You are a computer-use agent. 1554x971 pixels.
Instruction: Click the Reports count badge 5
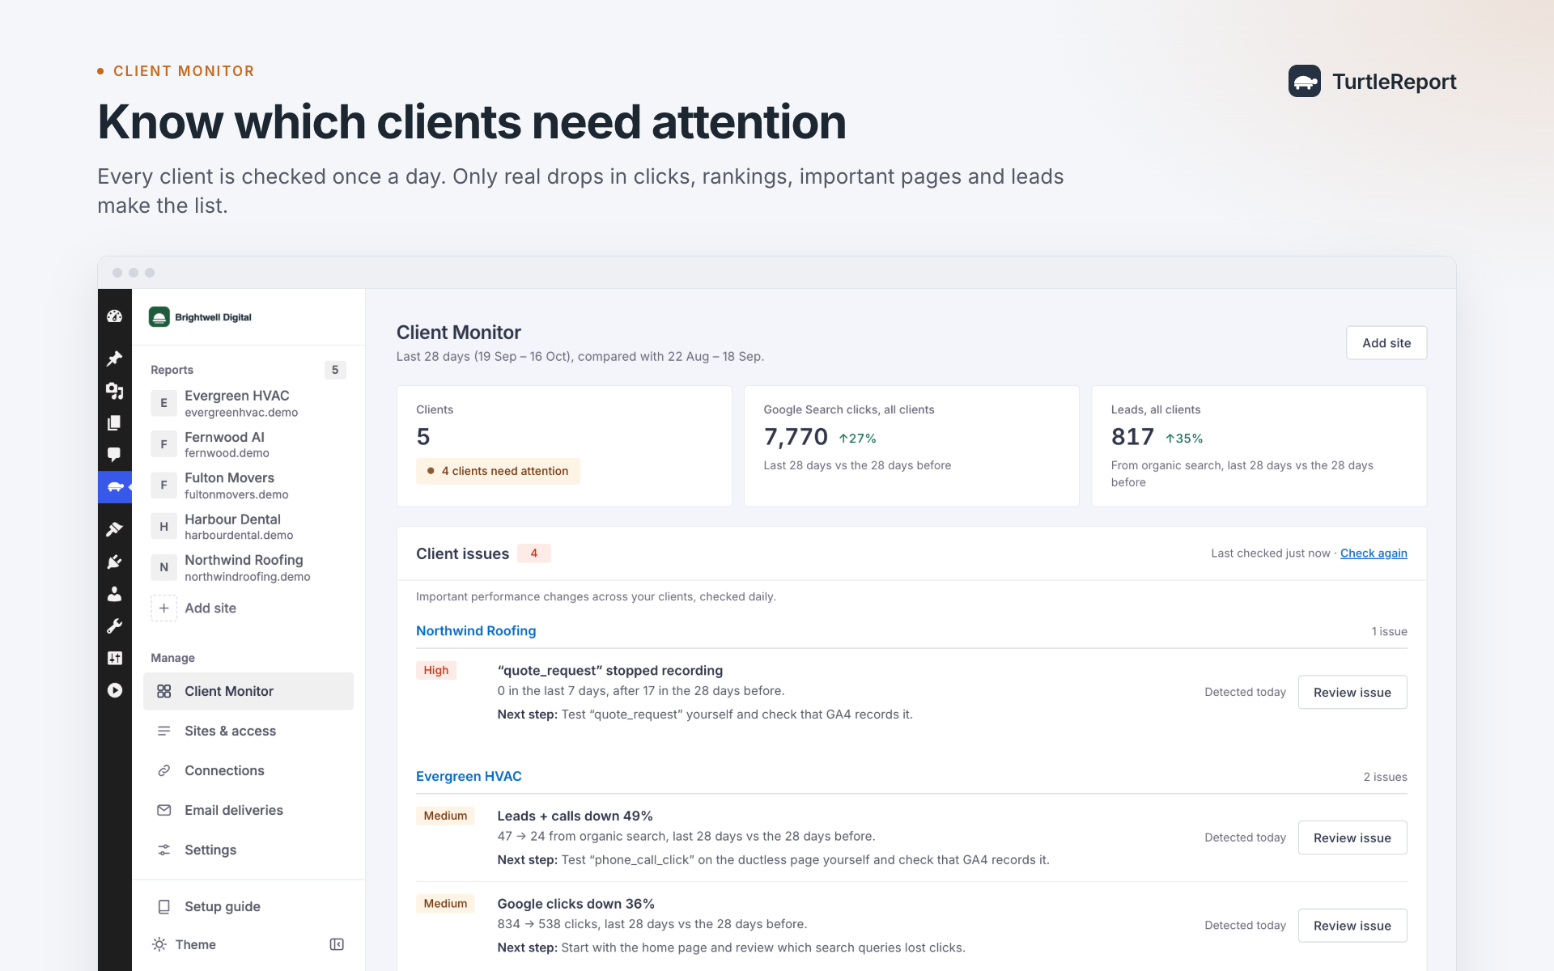pyautogui.click(x=335, y=370)
